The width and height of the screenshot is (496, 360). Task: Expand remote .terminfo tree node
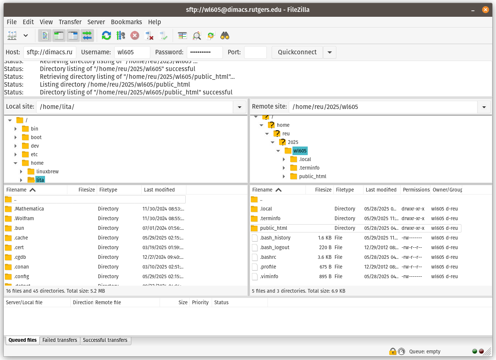pos(284,168)
